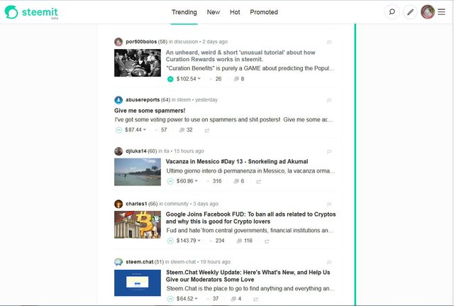Open the 4 comments on steem.chat post
Image resolution: width=454 pixels, height=306 pixels.
coord(236,298)
